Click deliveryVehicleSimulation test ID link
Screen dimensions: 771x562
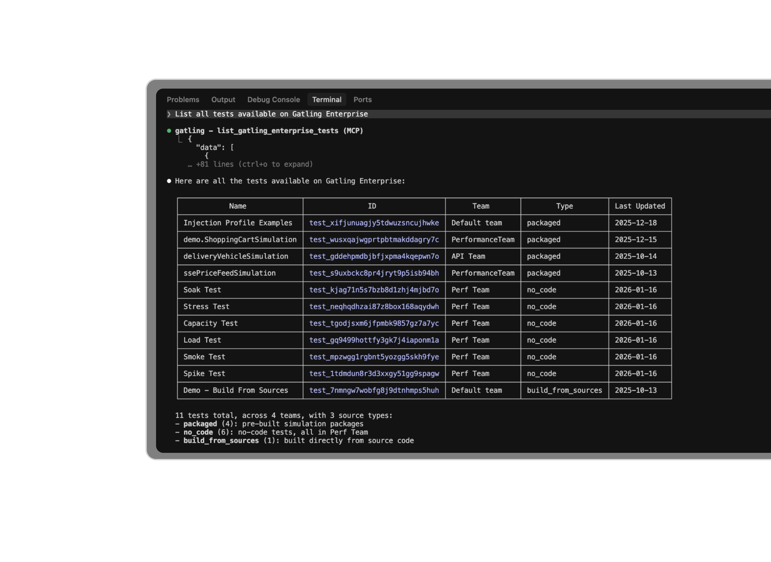[374, 256]
